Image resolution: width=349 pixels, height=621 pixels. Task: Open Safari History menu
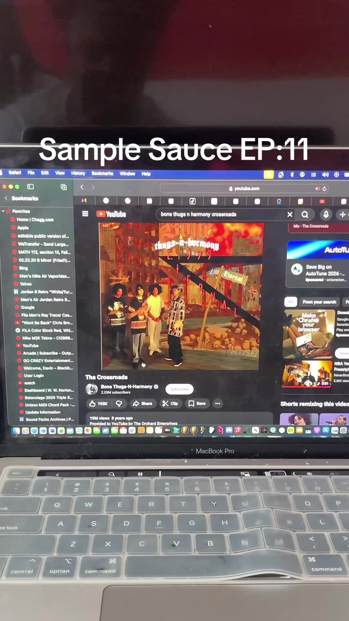tap(78, 173)
